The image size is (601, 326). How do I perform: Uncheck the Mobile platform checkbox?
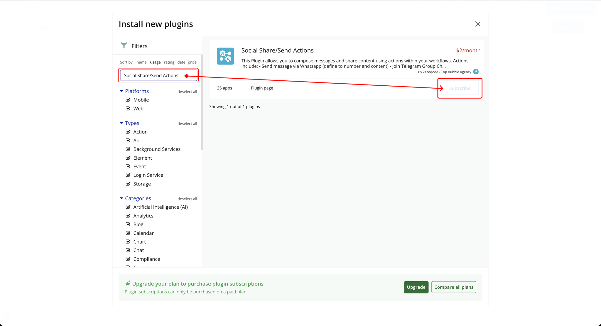(x=128, y=100)
